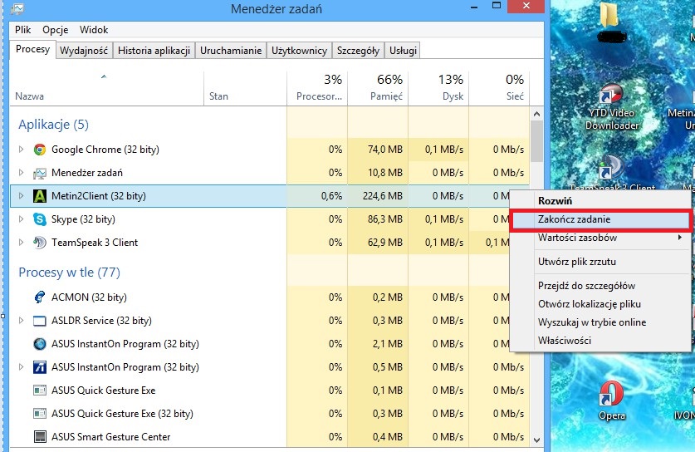Switch to the Usługi tab
This screenshot has height=452, width=695.
pyautogui.click(x=403, y=51)
